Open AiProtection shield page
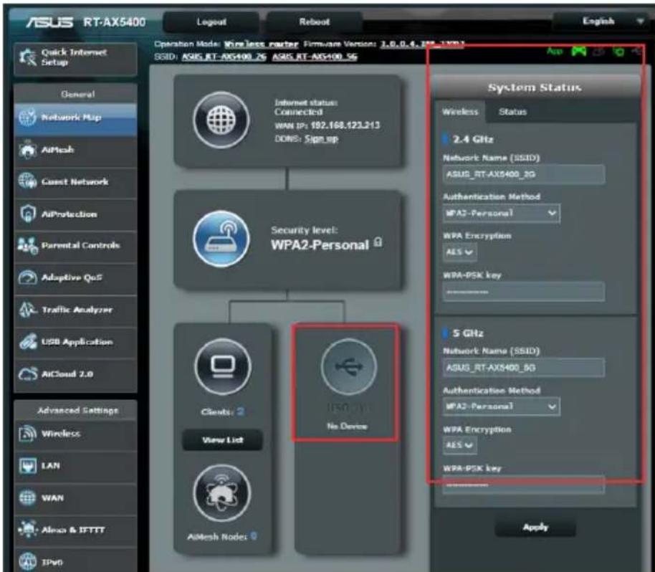This screenshot has height=572, width=655. coord(75,214)
